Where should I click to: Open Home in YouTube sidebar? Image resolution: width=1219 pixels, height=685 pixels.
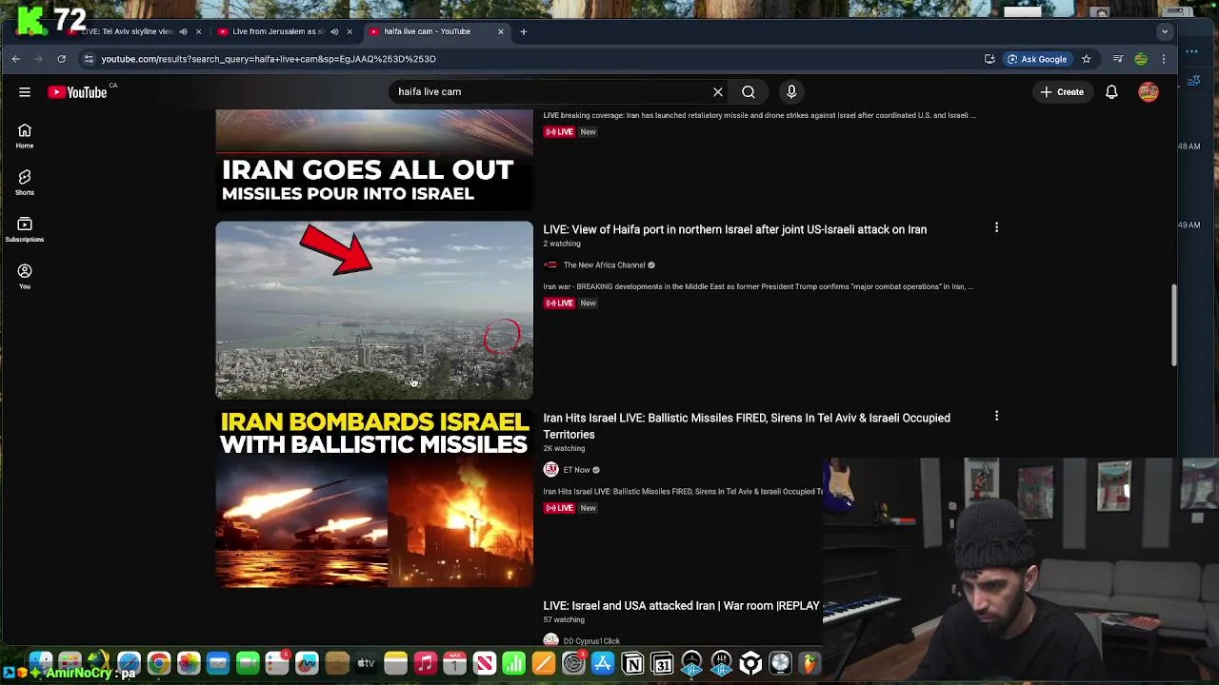click(x=25, y=136)
